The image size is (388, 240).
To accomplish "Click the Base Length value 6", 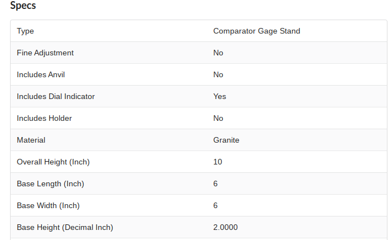I will [x=215, y=184].
